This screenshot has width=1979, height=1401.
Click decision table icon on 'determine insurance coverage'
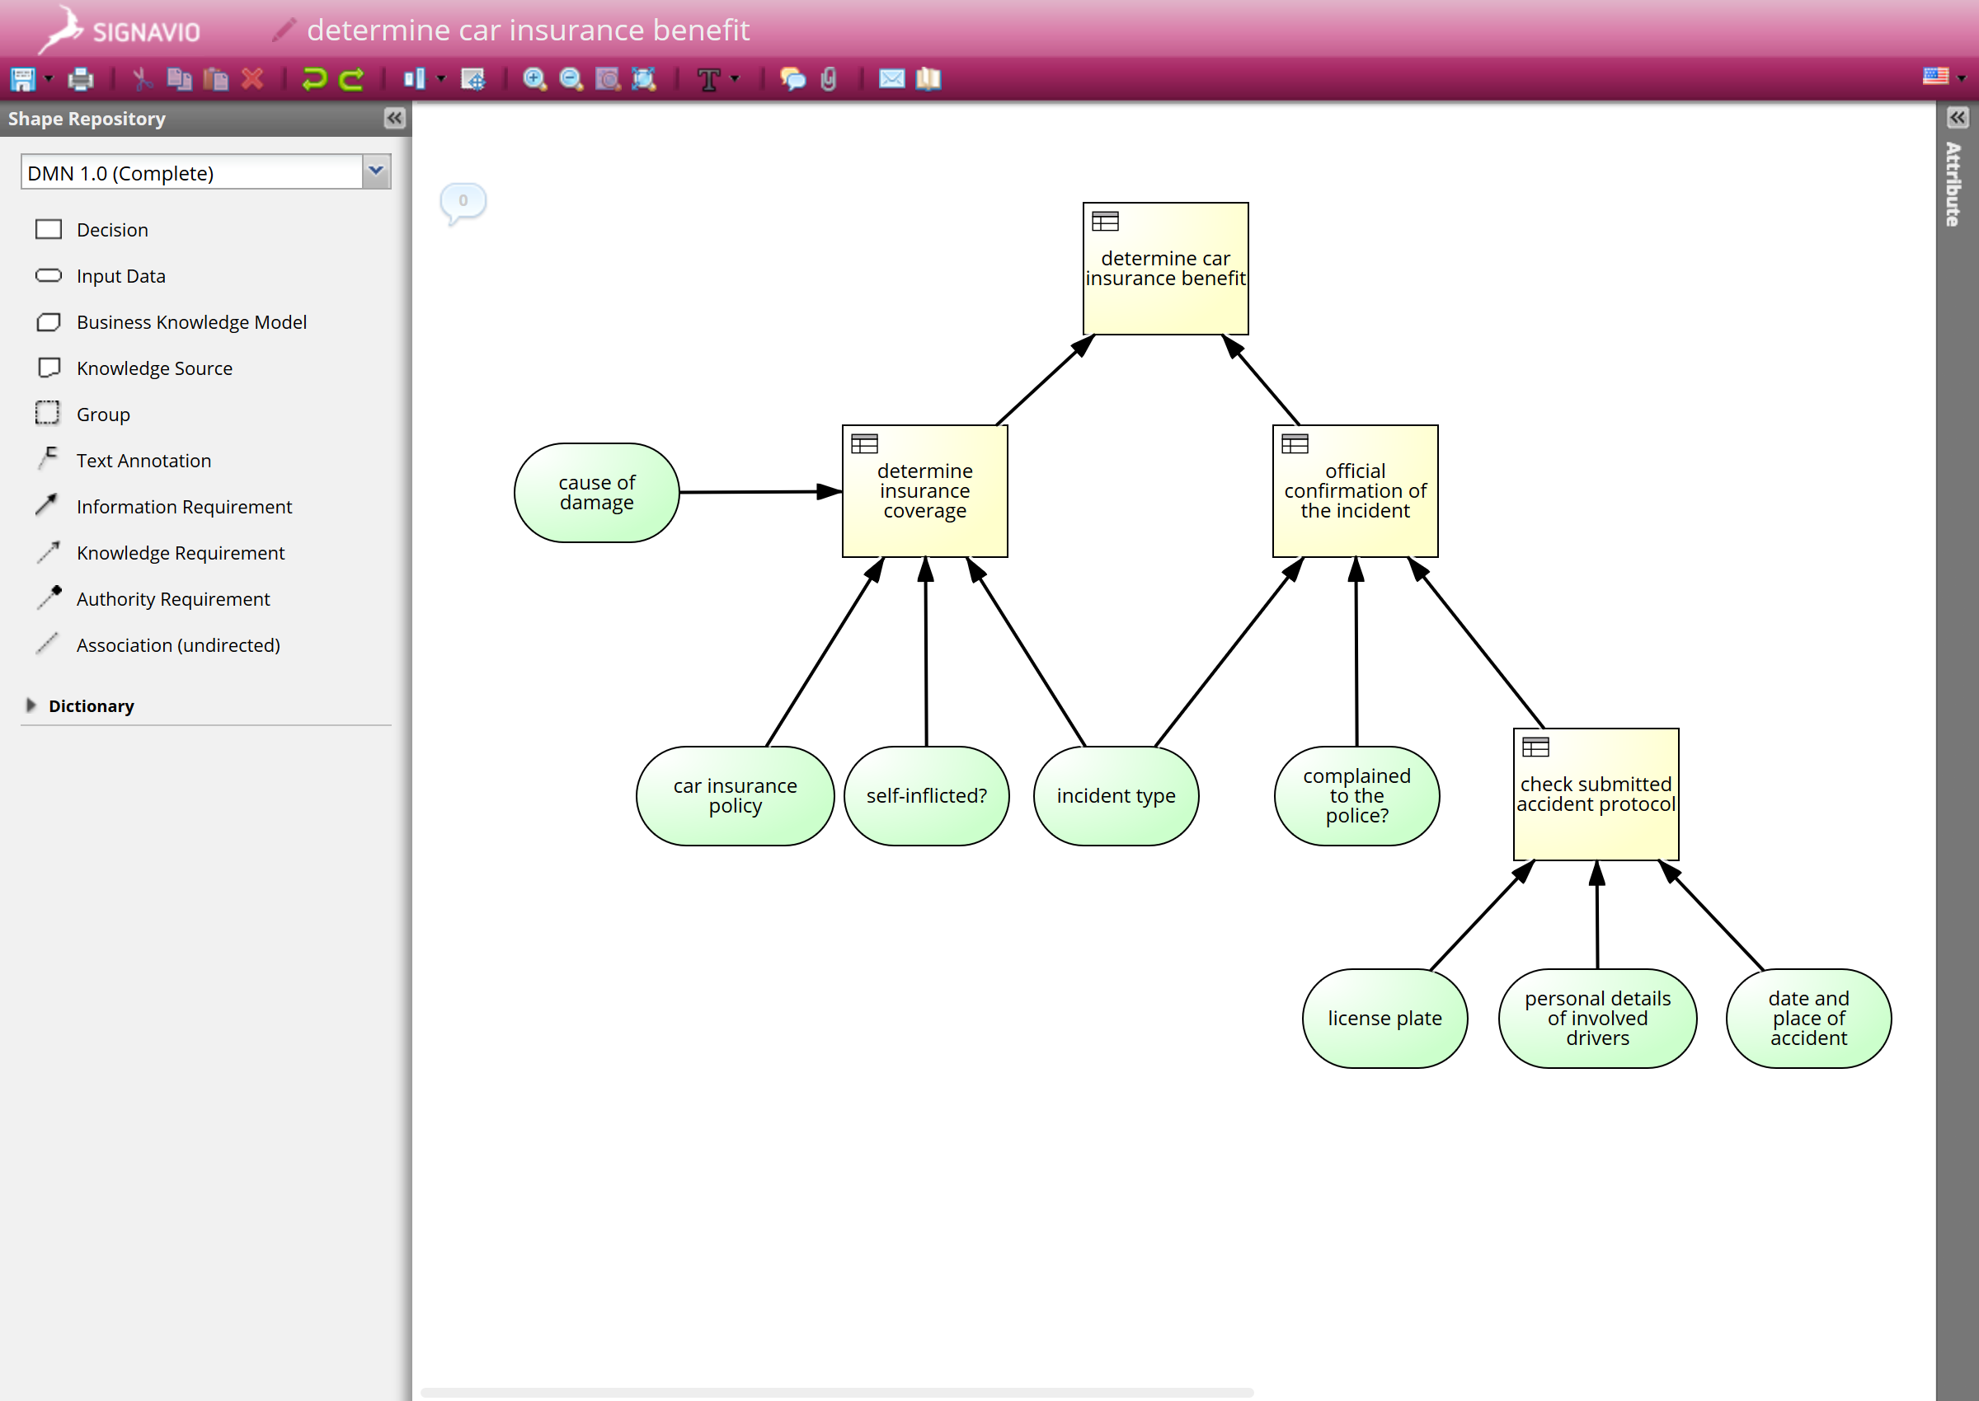864,443
